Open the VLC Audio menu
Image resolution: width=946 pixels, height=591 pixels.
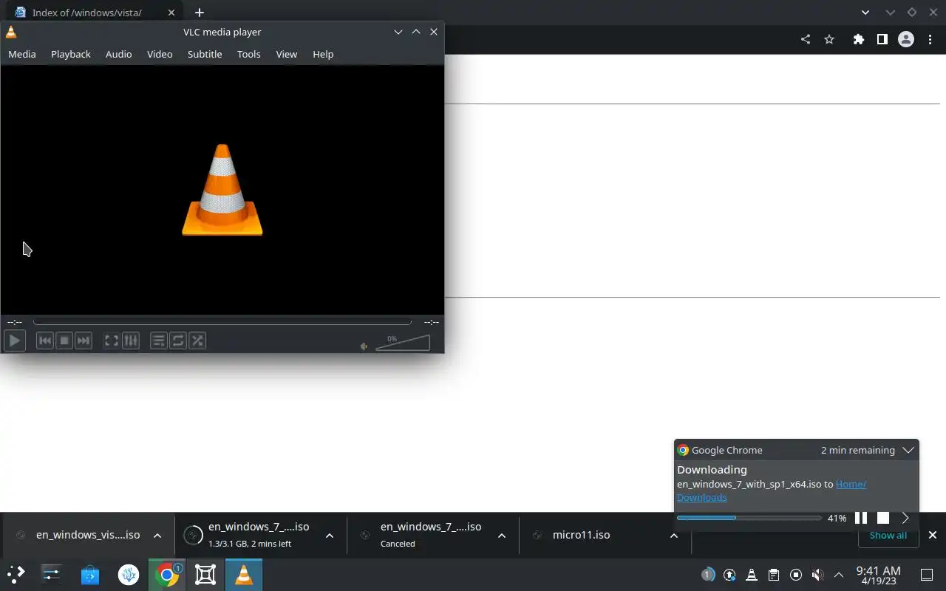[118, 54]
